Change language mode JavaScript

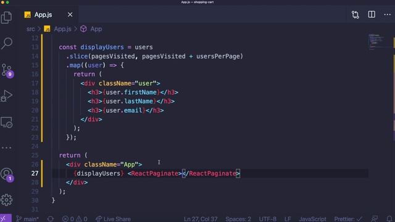[313, 219]
